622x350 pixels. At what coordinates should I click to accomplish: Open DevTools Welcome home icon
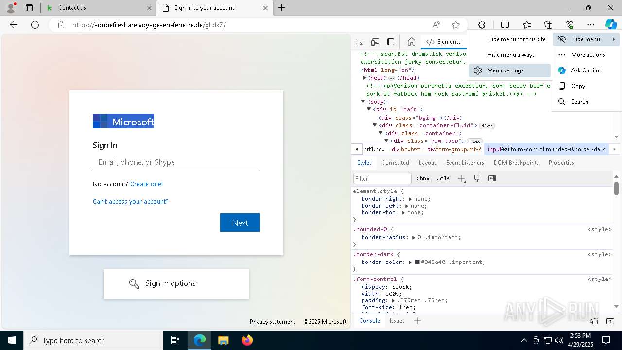pyautogui.click(x=411, y=42)
